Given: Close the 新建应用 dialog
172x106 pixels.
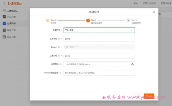Looking at the screenshot, I should tap(154, 12).
